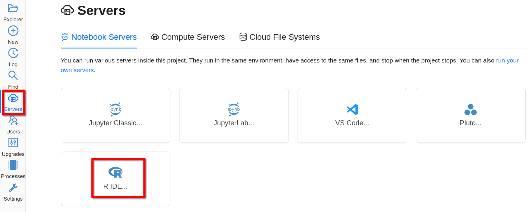Screen dimensions: 532x212
Task: Select the Servers sidebar icon
Action: (x=13, y=98)
